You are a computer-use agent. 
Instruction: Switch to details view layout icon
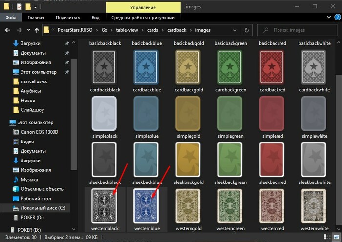tap(327, 237)
